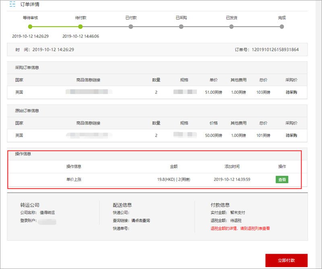Click the blurred 登录账户 value
The height and width of the screenshot is (269, 322).
pos(47,222)
